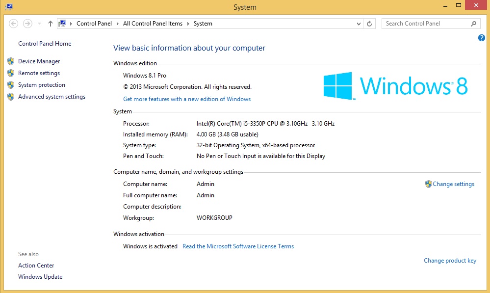This screenshot has height=293, width=490.
Task: Click Get more features with a new edition link
Action: (x=187, y=99)
